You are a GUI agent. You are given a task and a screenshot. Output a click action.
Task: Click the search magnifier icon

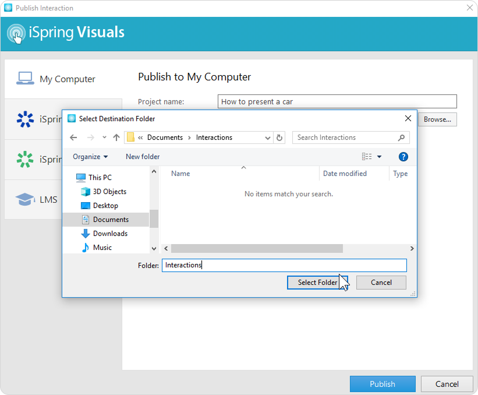pos(401,137)
